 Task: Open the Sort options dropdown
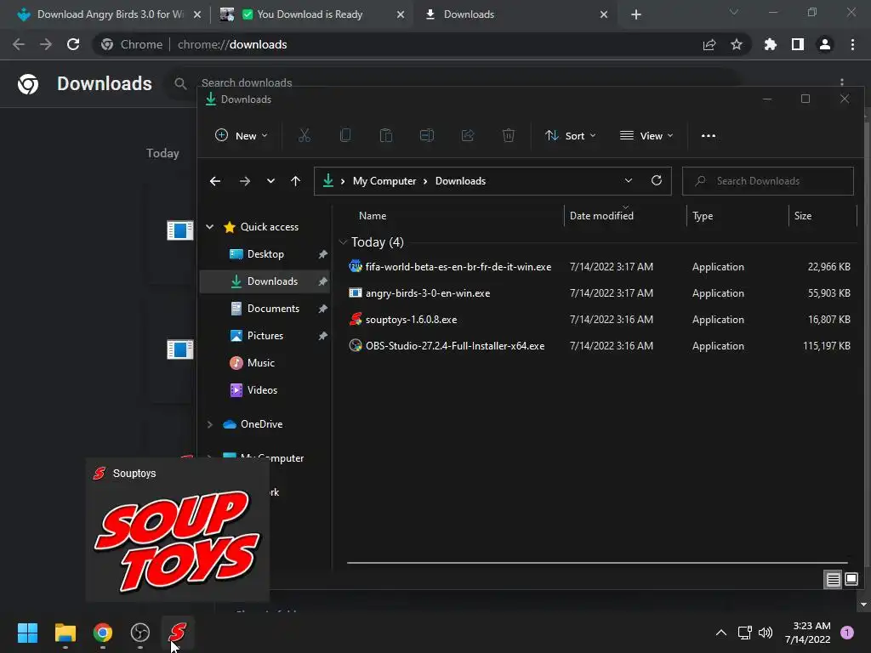[571, 135]
